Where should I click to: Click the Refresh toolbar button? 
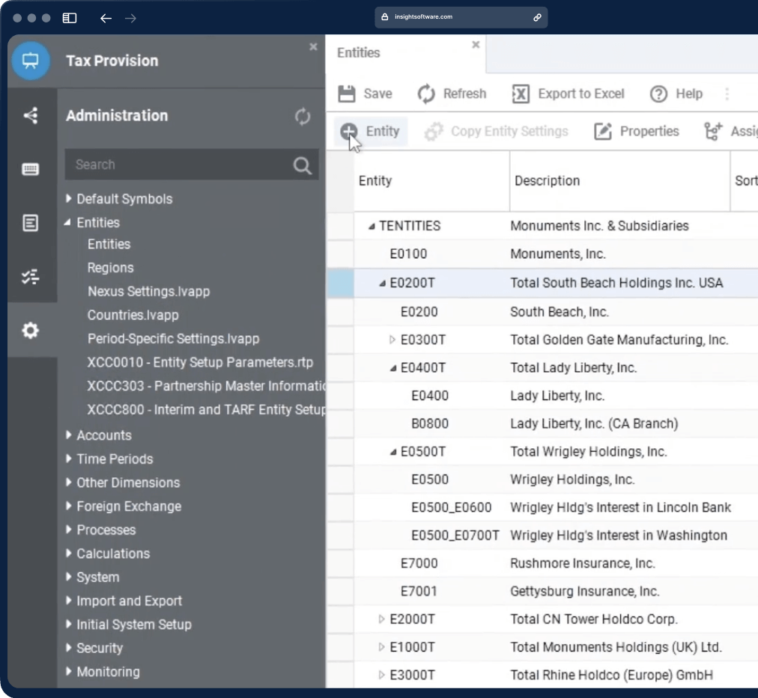coord(452,94)
